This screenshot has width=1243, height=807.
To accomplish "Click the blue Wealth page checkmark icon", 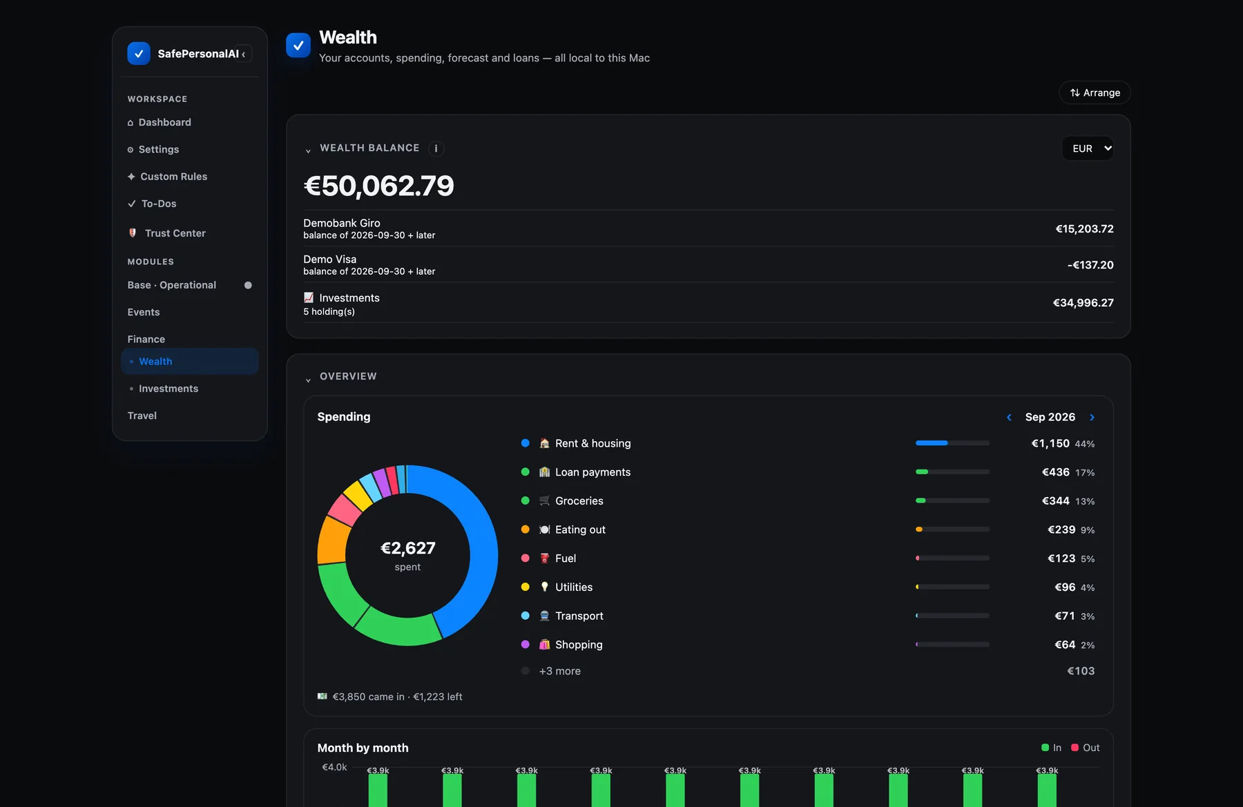I will 298,45.
